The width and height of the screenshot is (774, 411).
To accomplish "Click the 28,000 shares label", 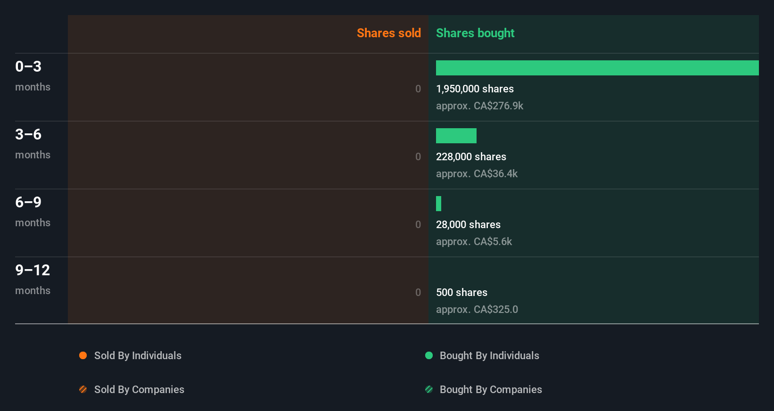I will click(468, 224).
